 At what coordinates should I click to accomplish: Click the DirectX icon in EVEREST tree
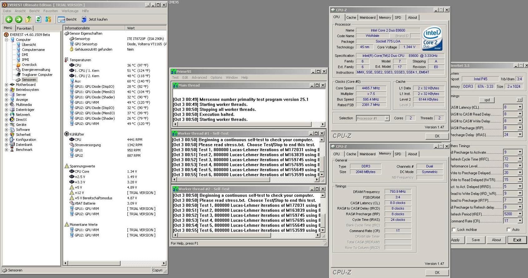[12, 120]
